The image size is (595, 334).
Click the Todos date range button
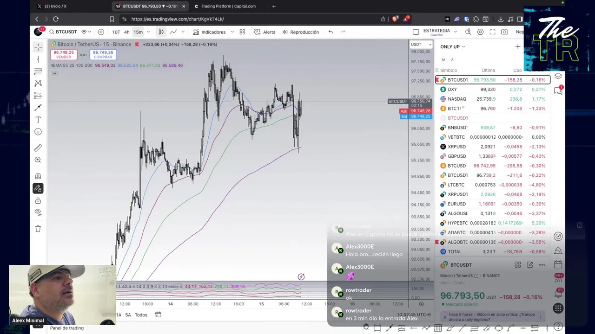click(141, 315)
